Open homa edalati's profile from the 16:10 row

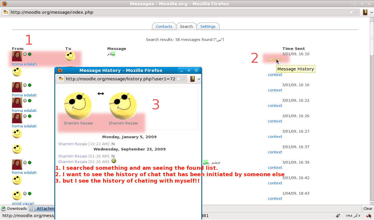[x=24, y=64]
